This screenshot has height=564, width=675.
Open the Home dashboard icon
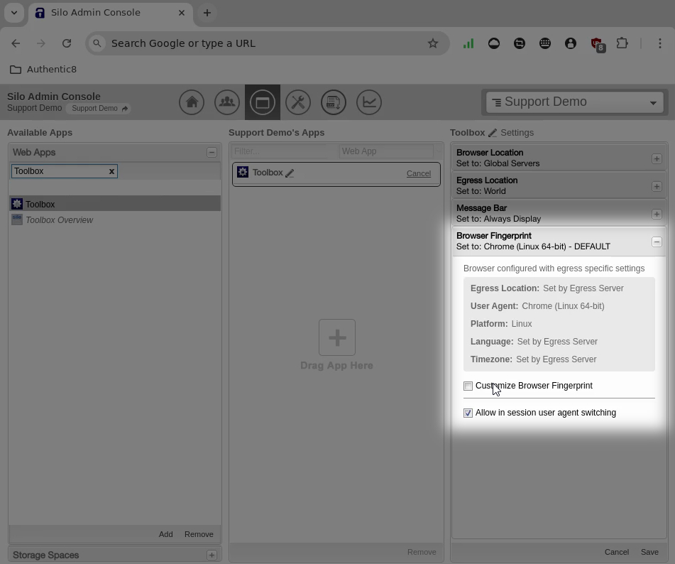click(x=192, y=102)
